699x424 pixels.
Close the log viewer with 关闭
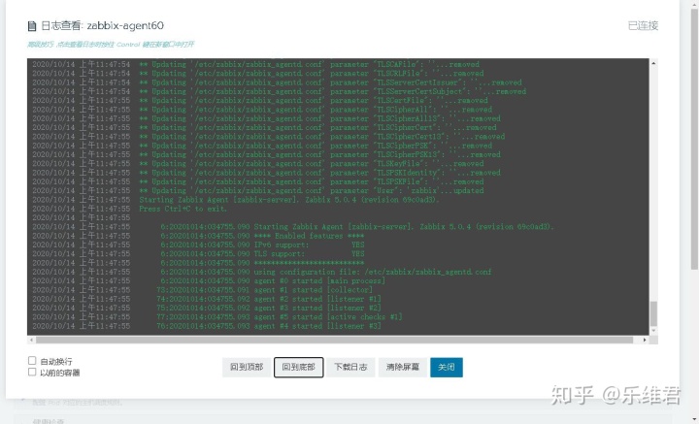tap(447, 367)
